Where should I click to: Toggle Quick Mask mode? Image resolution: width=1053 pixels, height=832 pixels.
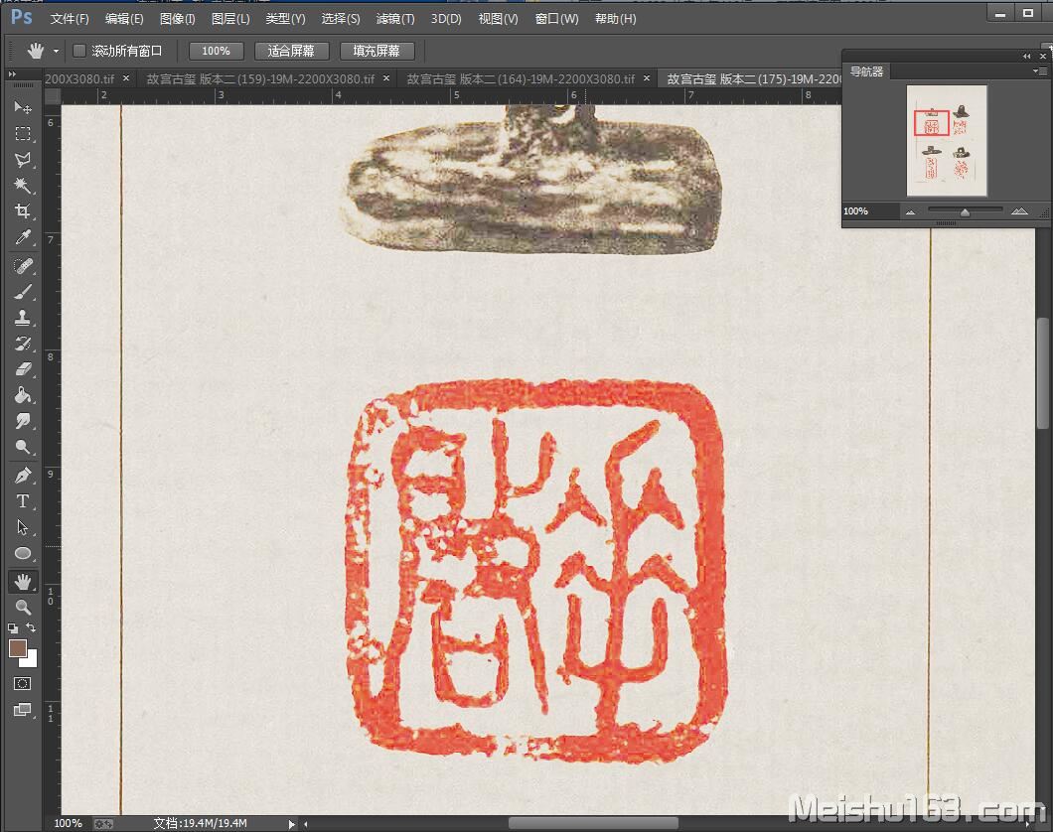click(22, 684)
